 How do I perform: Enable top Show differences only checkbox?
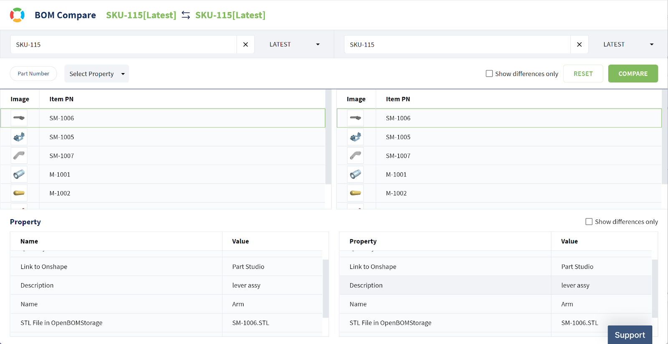(489, 73)
